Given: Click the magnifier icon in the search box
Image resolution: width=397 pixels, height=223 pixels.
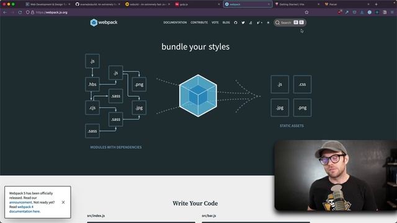Looking at the screenshot, I should point(277,22).
